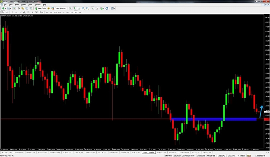Switch chart to Bar Chart mode
The width and height of the screenshot is (270, 157).
[x=70, y=8]
